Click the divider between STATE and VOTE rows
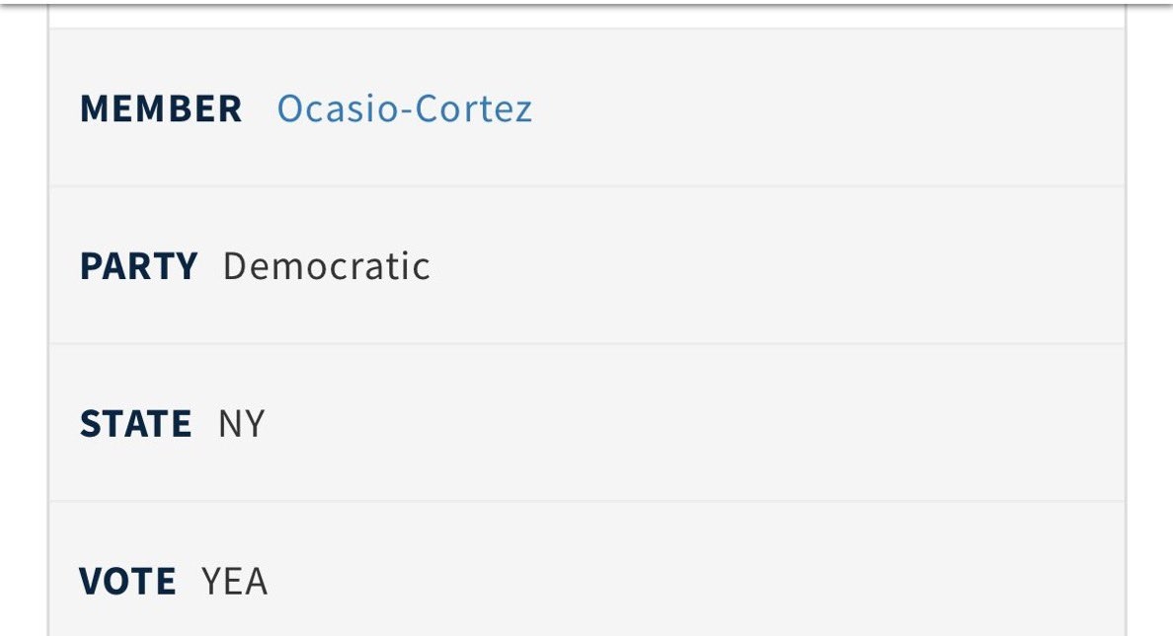 tap(586, 501)
